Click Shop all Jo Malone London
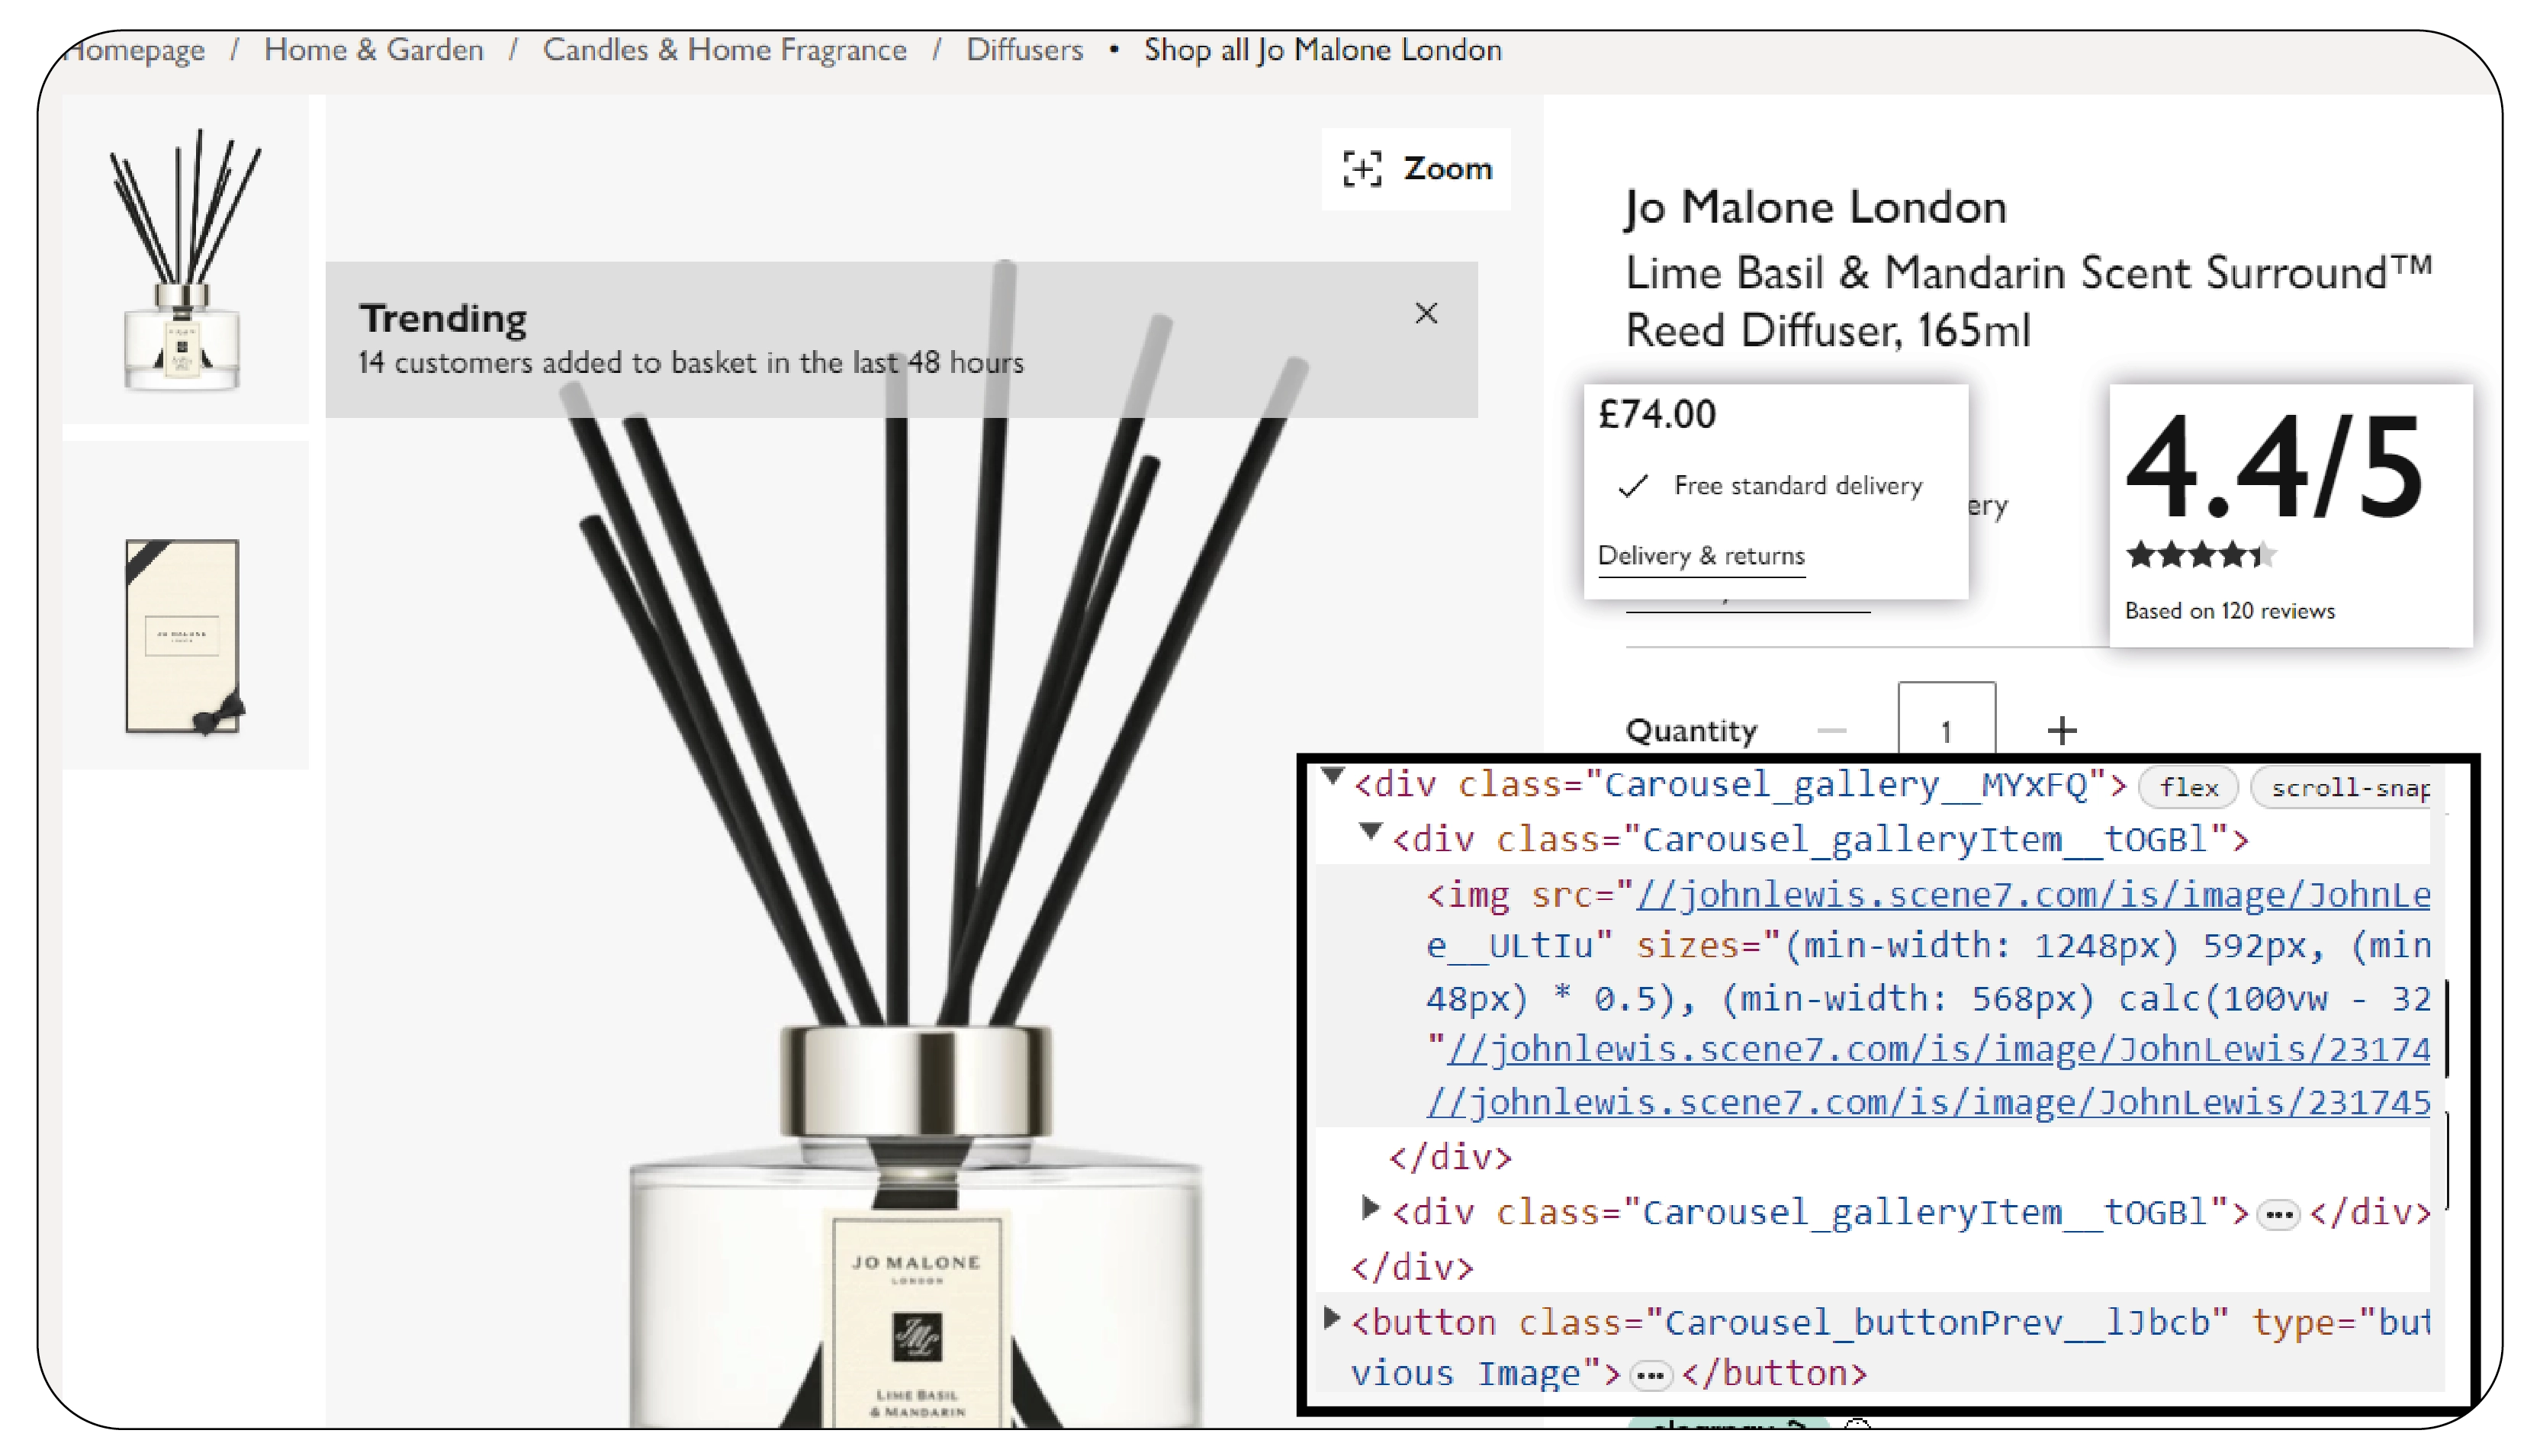 click(1323, 50)
